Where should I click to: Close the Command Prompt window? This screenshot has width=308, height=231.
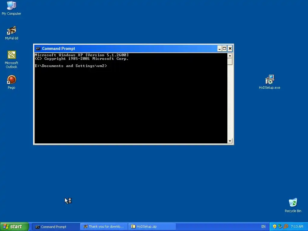230,48
